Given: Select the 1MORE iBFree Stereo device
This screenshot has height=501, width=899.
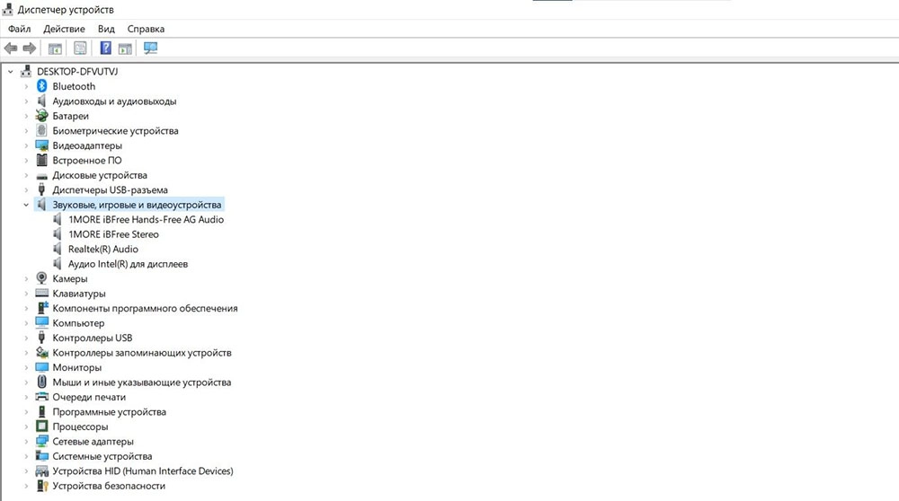Looking at the screenshot, I should (113, 234).
